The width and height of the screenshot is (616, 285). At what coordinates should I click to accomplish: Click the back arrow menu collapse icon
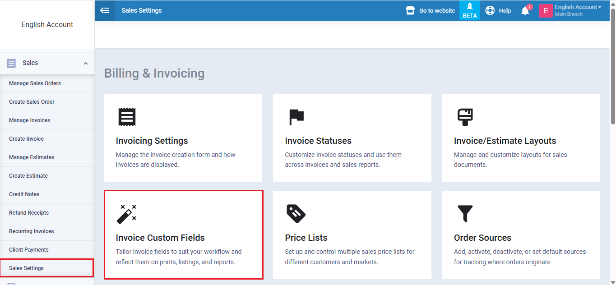[105, 10]
